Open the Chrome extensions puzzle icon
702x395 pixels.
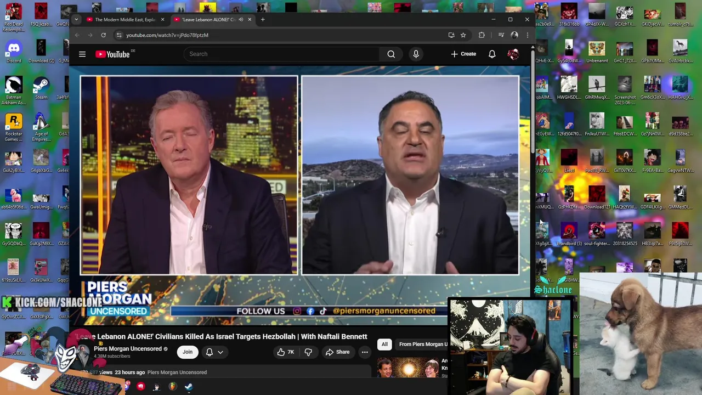point(482,35)
